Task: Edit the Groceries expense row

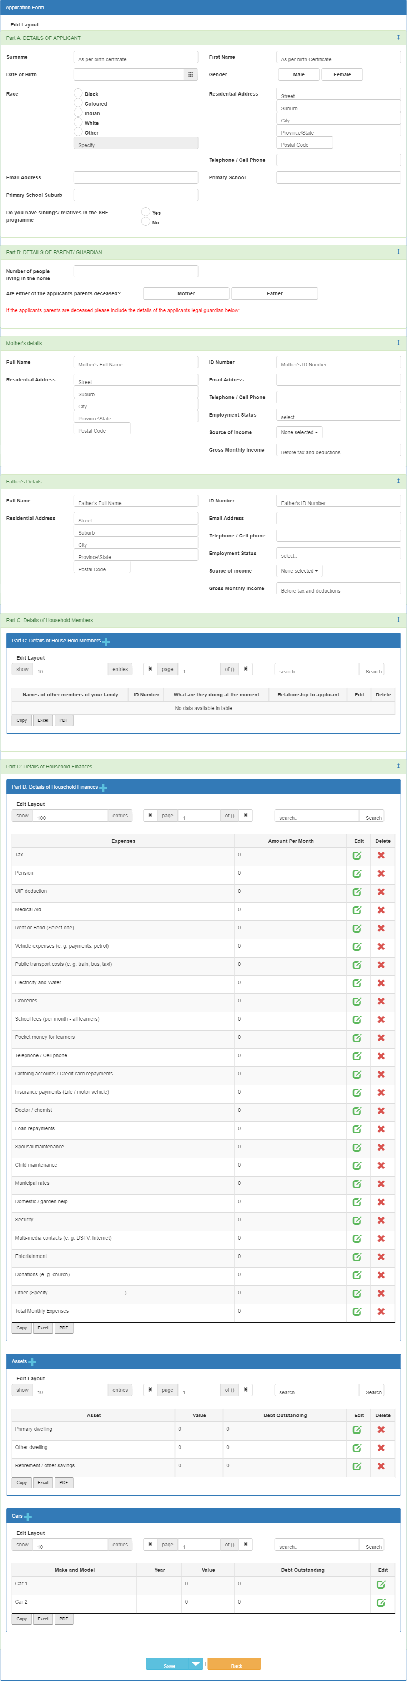Action: pyautogui.click(x=357, y=1001)
